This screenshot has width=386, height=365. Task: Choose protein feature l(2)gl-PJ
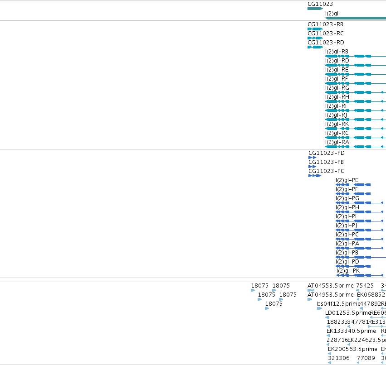360,231
